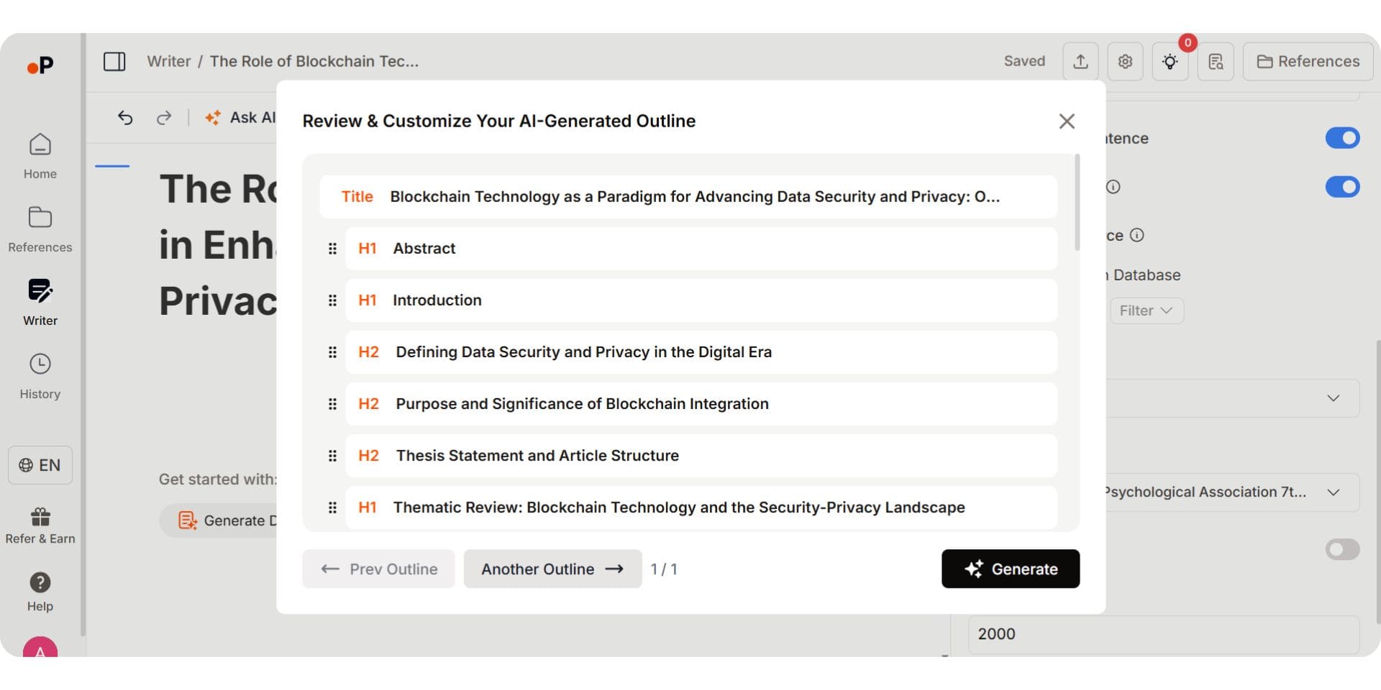Toggle the sidebar panel icon

pos(114,62)
